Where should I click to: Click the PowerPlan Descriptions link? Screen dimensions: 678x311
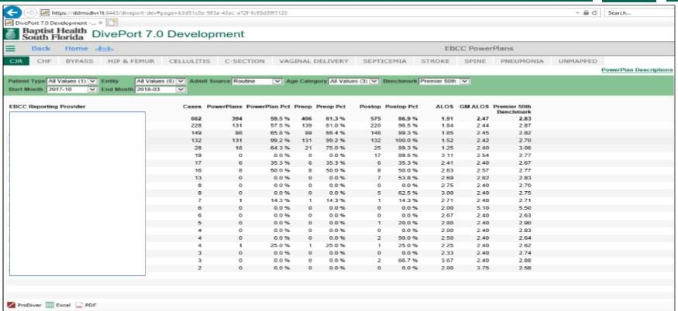coord(637,70)
